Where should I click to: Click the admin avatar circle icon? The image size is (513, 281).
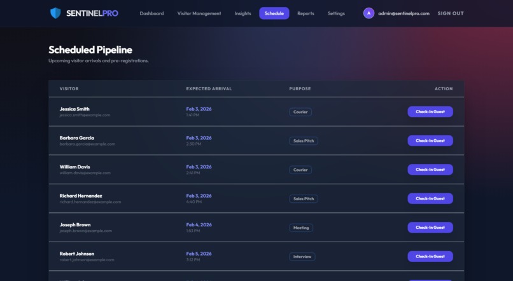(369, 13)
